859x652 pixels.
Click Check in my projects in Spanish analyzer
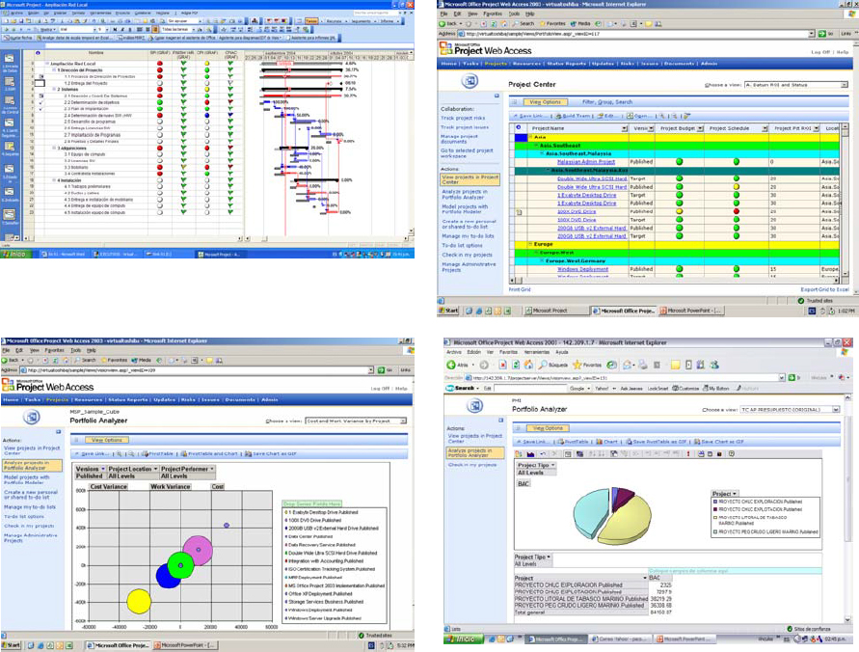pyautogui.click(x=472, y=465)
